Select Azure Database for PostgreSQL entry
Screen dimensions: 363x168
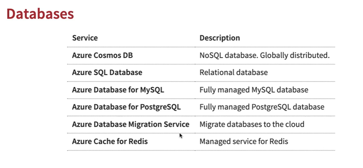point(126,107)
